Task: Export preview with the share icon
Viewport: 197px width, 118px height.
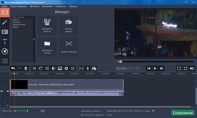Action: coord(179,69)
